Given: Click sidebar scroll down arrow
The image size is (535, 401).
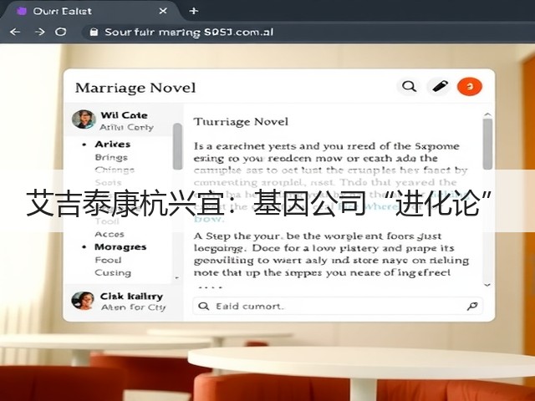Looking at the screenshot, I should (x=177, y=278).
